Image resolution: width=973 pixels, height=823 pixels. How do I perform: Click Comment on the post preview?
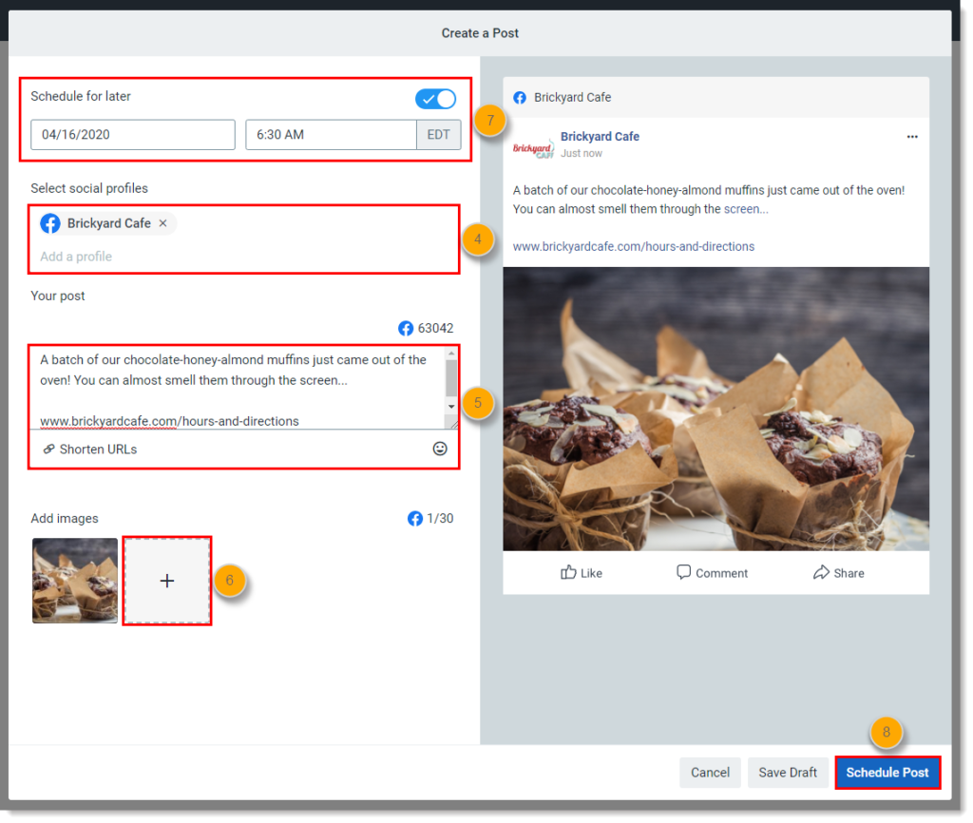click(x=711, y=573)
